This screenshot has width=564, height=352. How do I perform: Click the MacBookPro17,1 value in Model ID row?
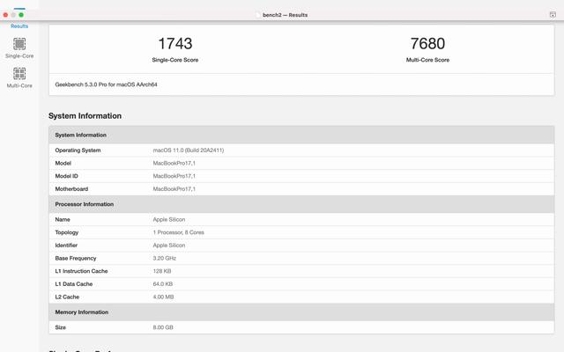tap(174, 176)
